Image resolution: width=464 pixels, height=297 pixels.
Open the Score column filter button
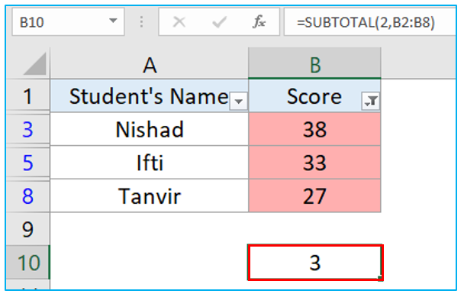pos(370,102)
